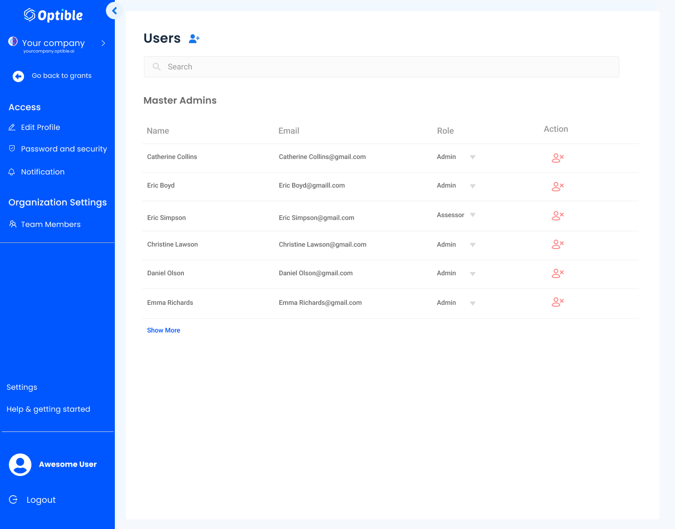
Task: Open Password and security shield icon
Action: tap(12, 148)
